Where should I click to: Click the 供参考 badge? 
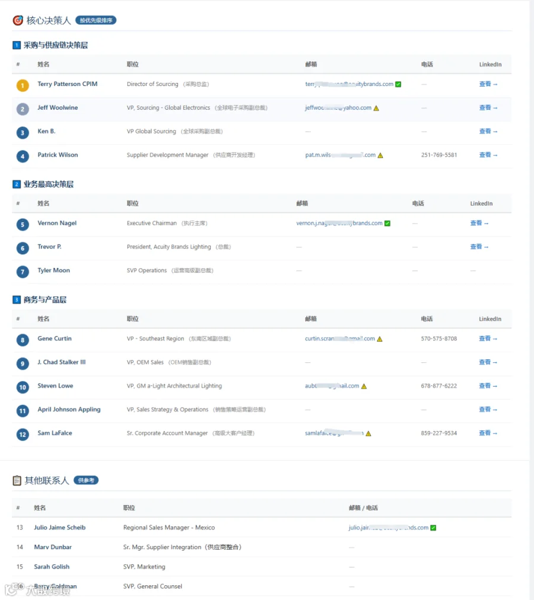86,480
